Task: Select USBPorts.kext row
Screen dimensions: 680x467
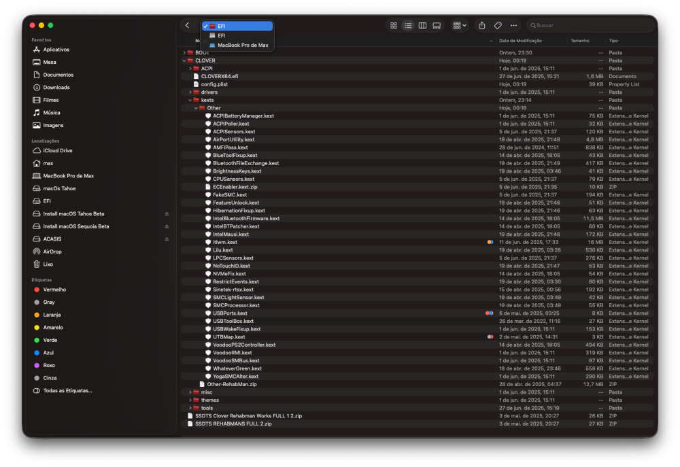Action: [x=418, y=313]
